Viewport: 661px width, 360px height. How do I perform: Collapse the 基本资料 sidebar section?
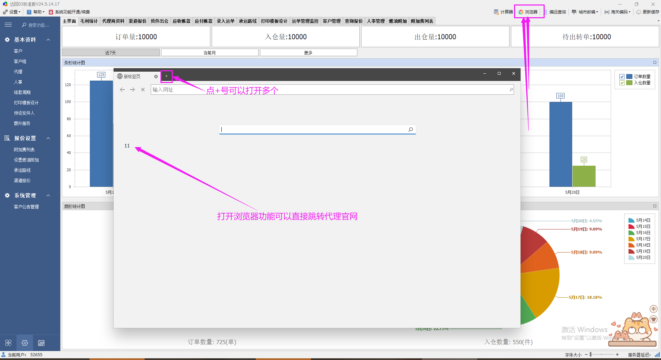[48, 40]
